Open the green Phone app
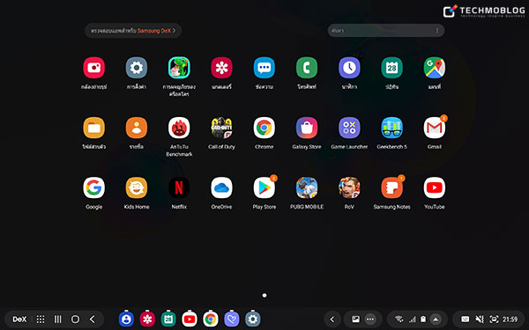529x330 pixels. pos(307,68)
